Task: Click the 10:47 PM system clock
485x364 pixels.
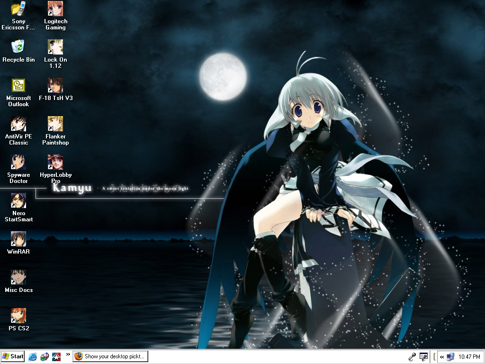Action: (469, 357)
